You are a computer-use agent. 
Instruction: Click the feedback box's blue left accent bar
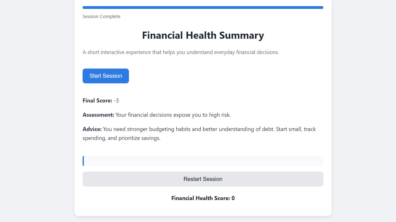point(83,161)
